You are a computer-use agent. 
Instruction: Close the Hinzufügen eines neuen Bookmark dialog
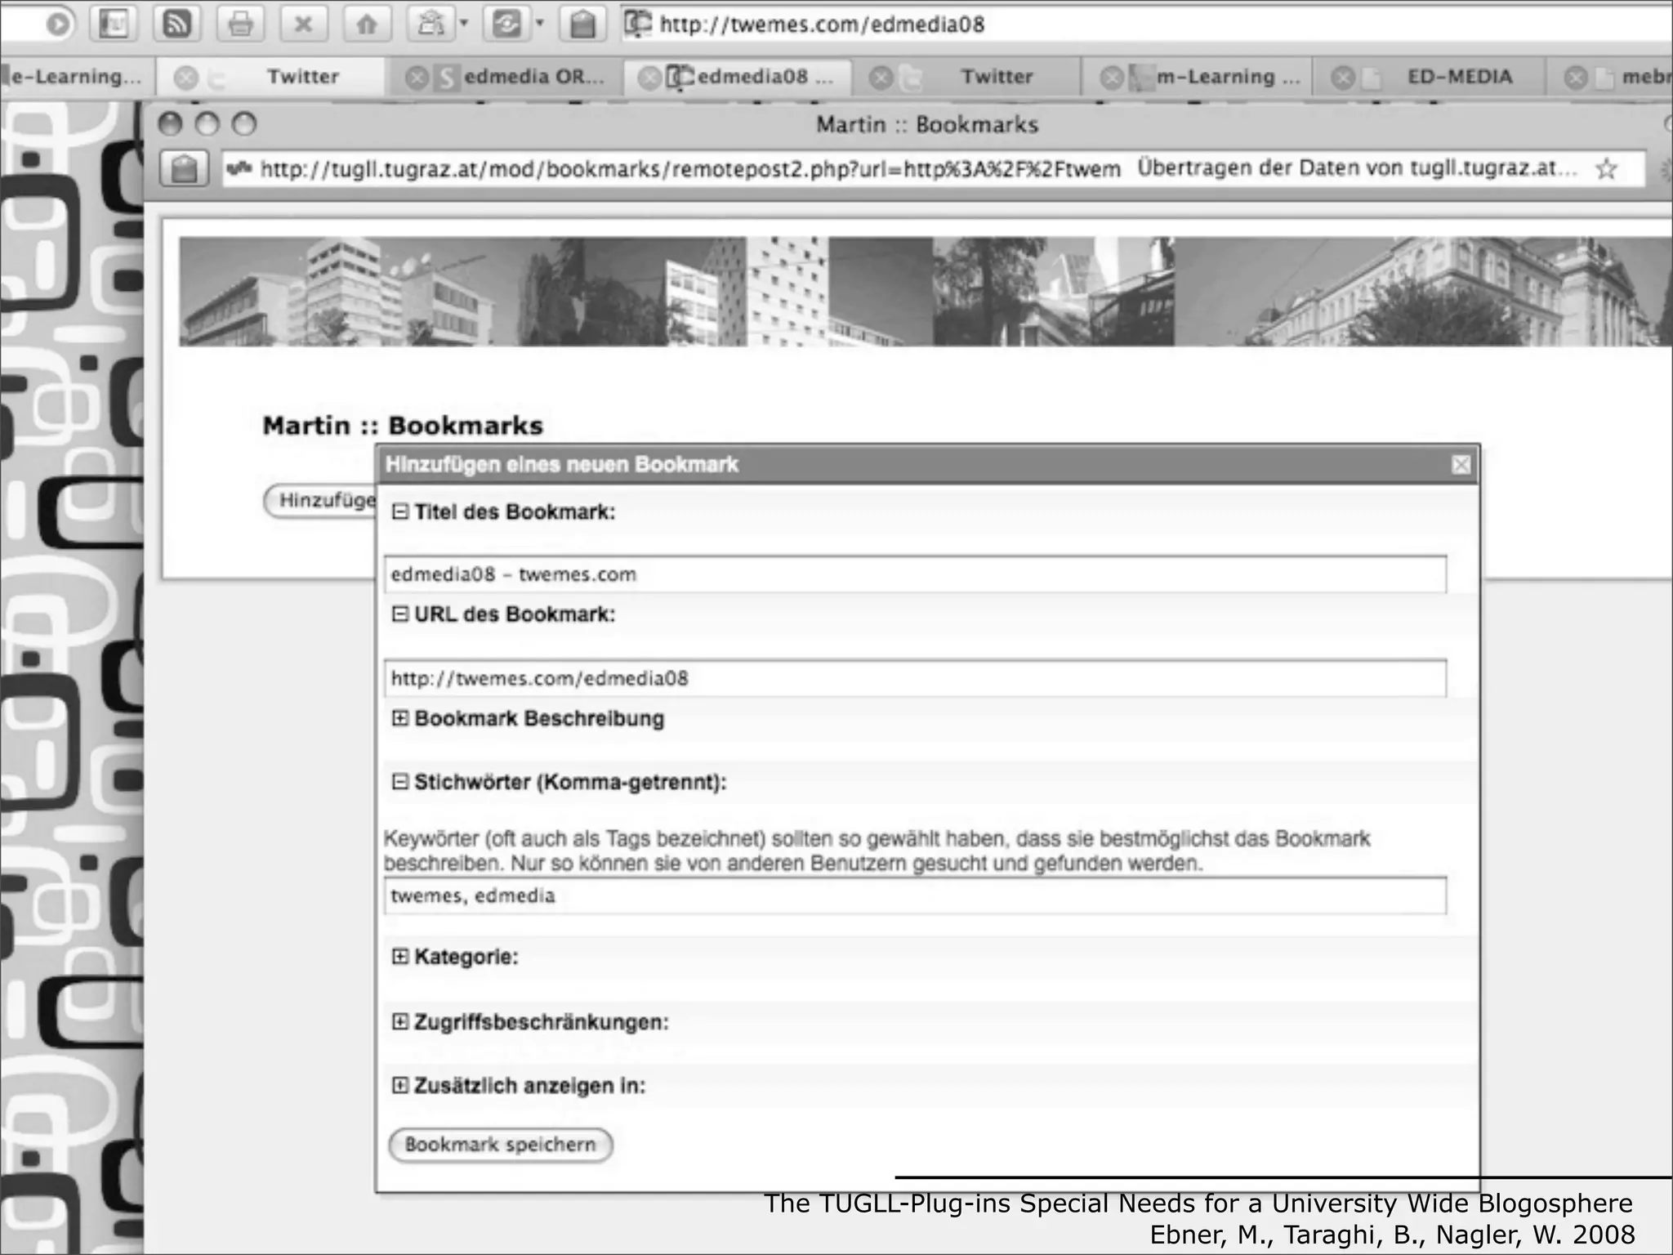click(1461, 465)
